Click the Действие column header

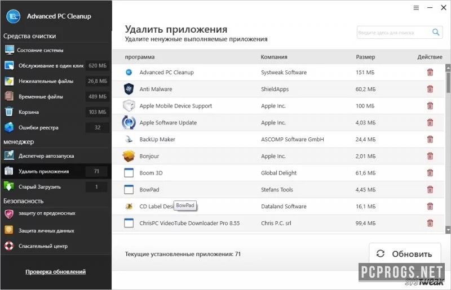pos(430,57)
